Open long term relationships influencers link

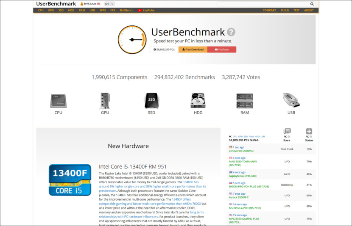[x=151, y=214]
